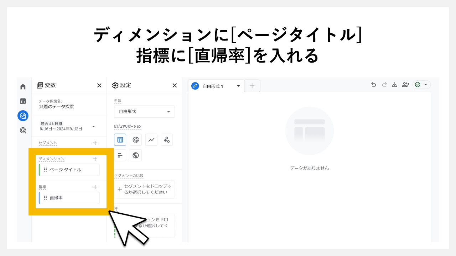This screenshot has width=456, height=256.
Task: Switch to Reports in the left navigation
Action: tap(23, 101)
